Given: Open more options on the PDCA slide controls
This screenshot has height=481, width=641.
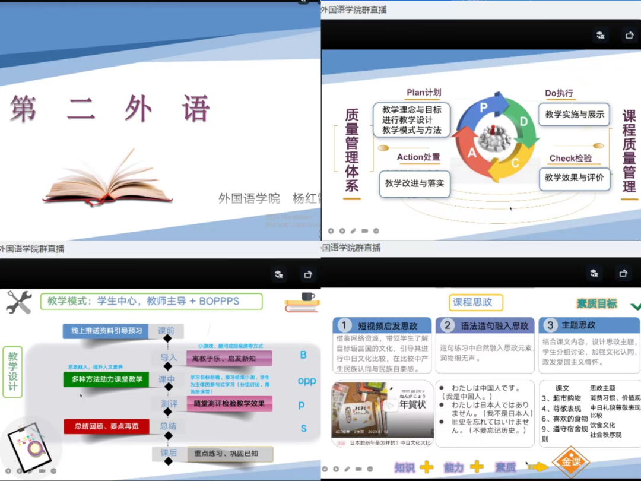Looking at the screenshot, I should click(376, 231).
